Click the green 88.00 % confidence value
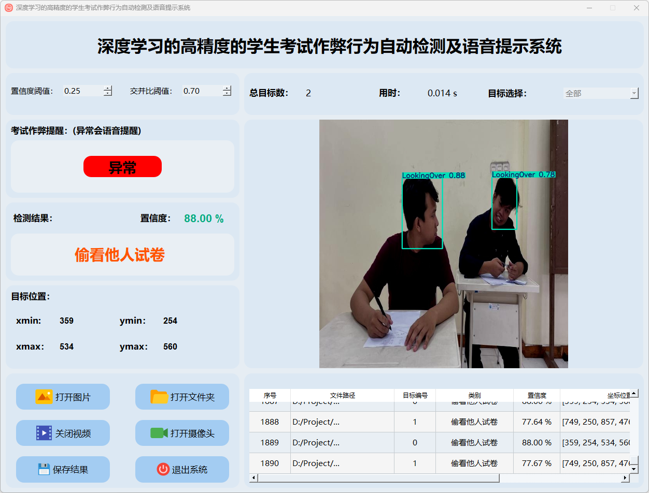 [204, 219]
